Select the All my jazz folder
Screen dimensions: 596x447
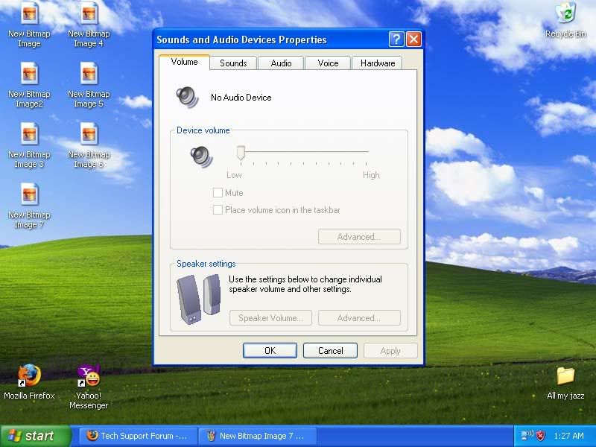(565, 383)
